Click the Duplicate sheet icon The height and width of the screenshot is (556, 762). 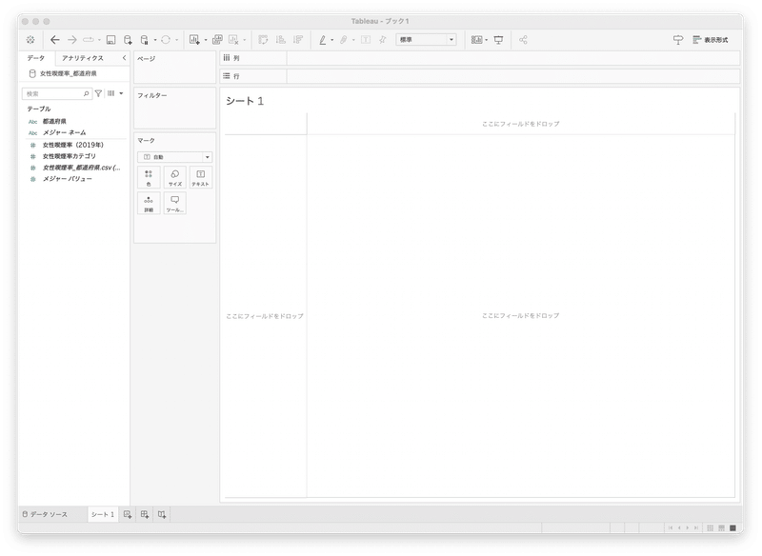(x=217, y=40)
